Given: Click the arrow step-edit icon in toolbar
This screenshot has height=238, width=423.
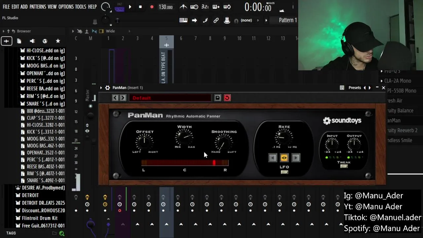Looking at the screenshot, I should click(x=194, y=20).
